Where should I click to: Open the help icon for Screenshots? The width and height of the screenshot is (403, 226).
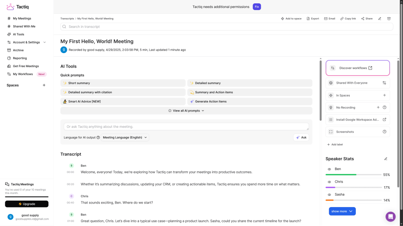[384, 131]
